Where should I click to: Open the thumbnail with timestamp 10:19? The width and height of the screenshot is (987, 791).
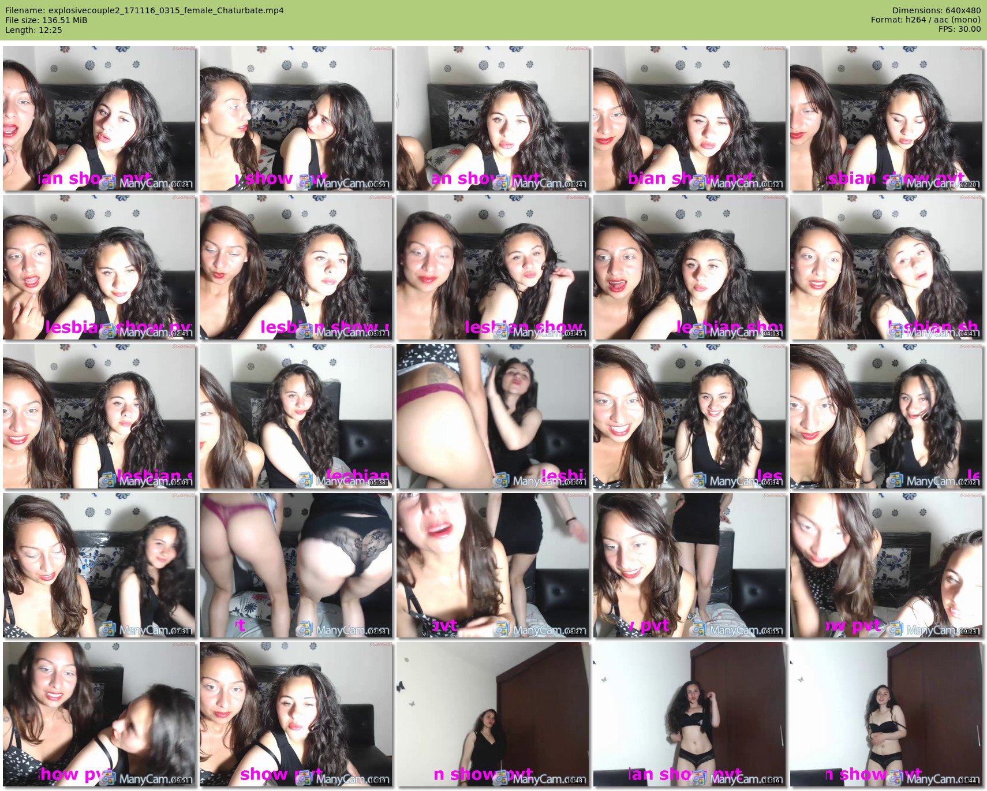click(x=296, y=714)
